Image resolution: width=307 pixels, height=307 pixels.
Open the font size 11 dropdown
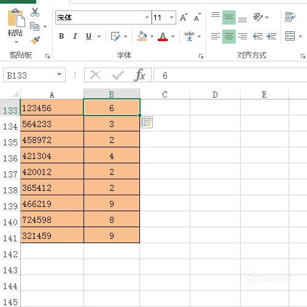pos(171,18)
